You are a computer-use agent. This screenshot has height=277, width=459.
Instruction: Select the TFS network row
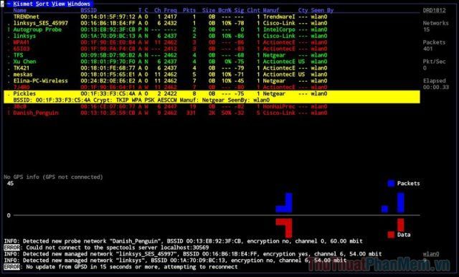point(212,55)
